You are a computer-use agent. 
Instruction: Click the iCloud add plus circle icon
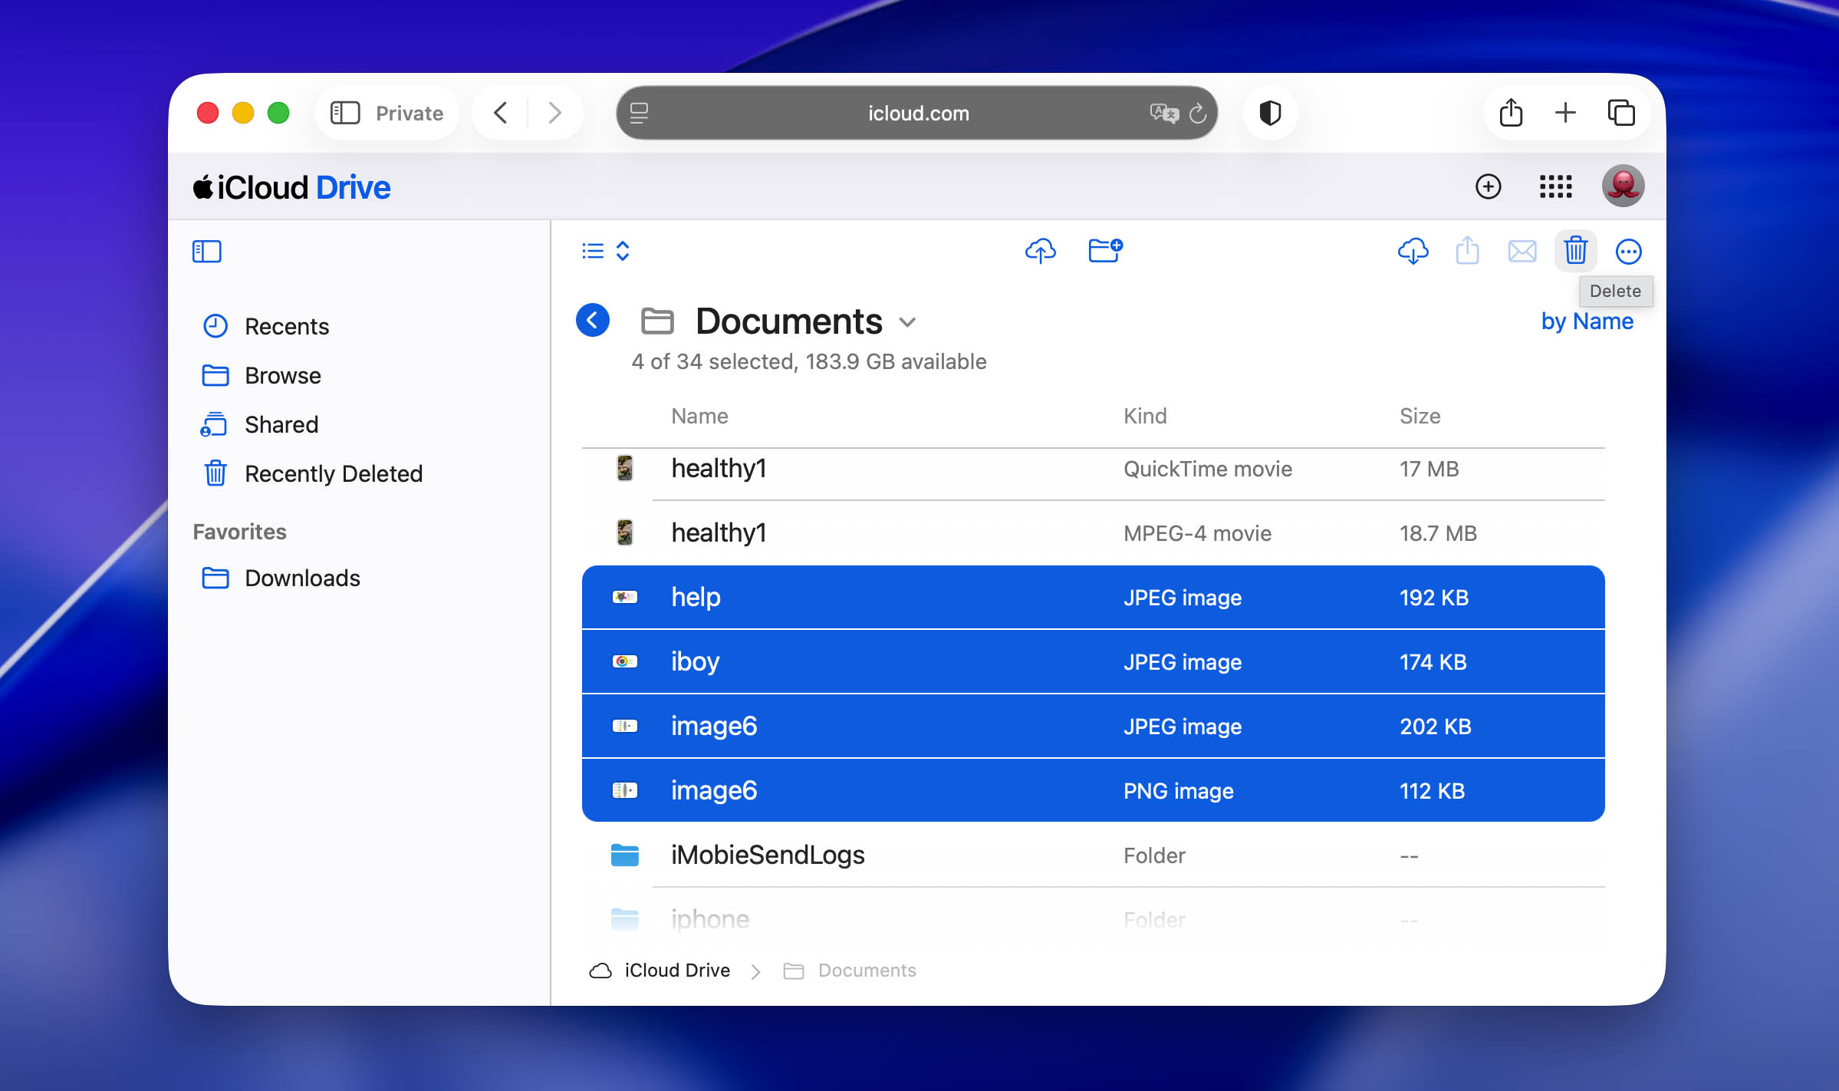1488,186
